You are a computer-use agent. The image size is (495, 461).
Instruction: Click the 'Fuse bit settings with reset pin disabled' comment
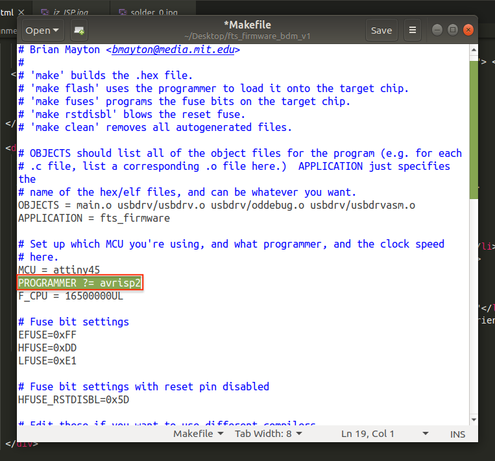pos(143,386)
